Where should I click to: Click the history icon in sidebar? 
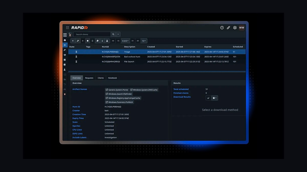[x=65, y=84]
